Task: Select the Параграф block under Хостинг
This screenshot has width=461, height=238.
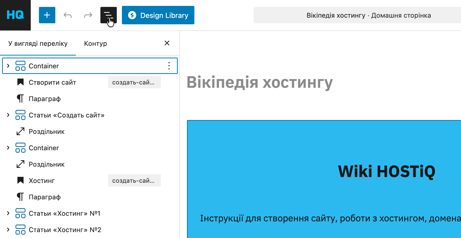Action: pyautogui.click(x=90, y=197)
